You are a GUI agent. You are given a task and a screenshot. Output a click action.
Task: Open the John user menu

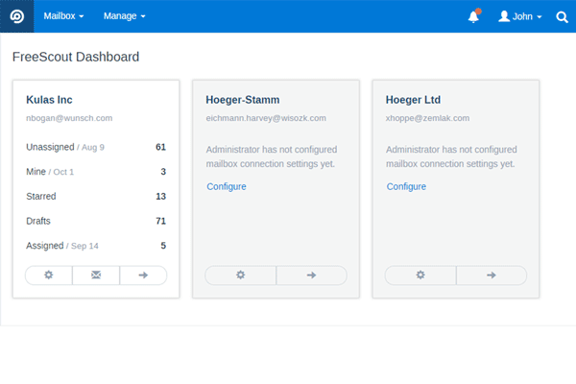(519, 16)
